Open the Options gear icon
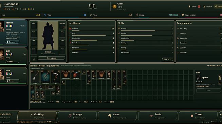 tap(216, 6)
